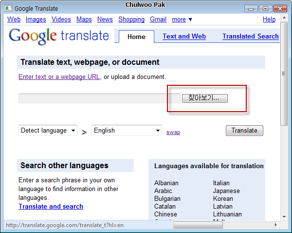Switch to the Translated Search tab
The image size is (292, 233).
(x=251, y=36)
